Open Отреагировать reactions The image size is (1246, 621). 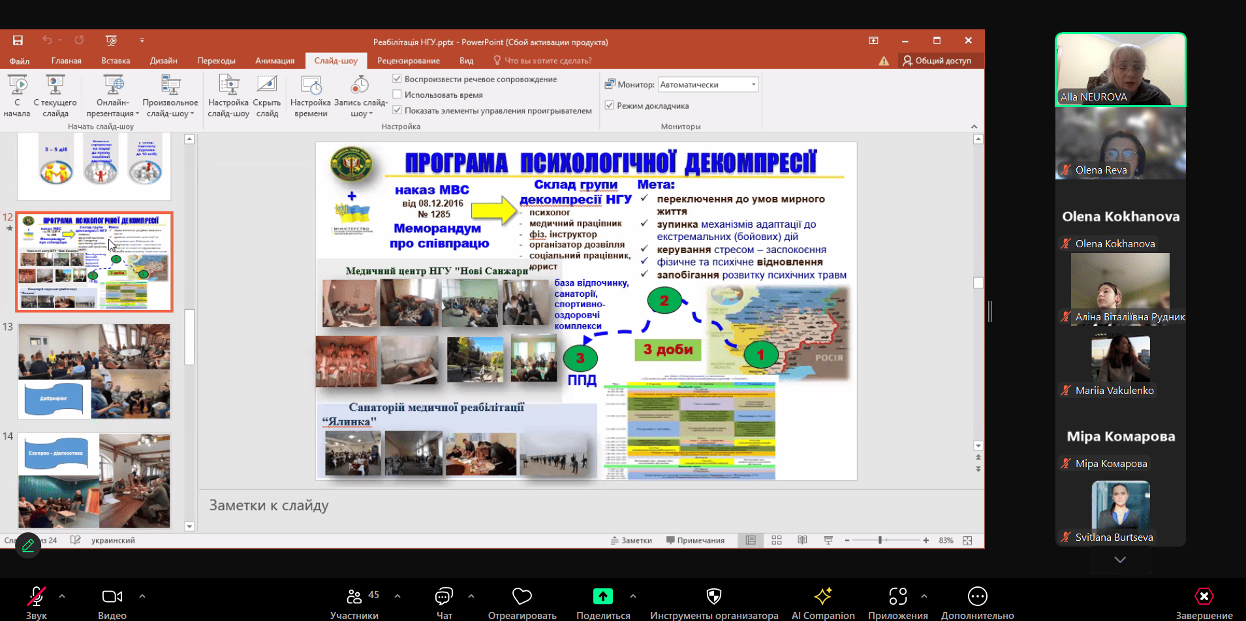coord(522,603)
